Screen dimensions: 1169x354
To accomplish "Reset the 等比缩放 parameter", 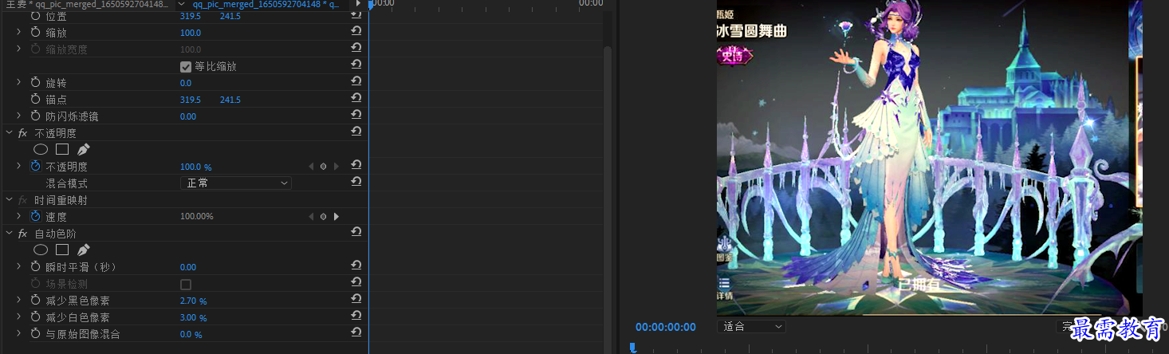I will (x=356, y=65).
